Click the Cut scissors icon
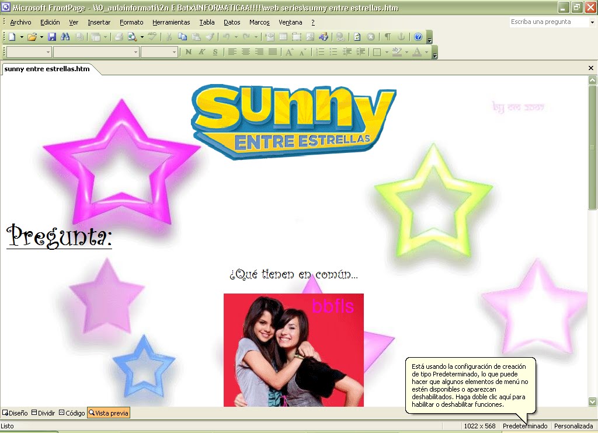The width and height of the screenshot is (598, 433). click(169, 37)
